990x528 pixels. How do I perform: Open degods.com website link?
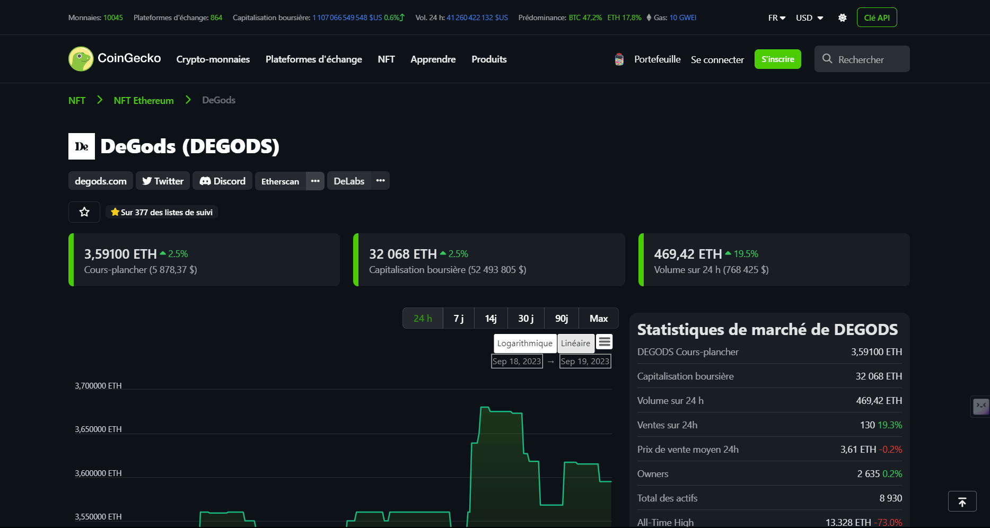point(101,181)
